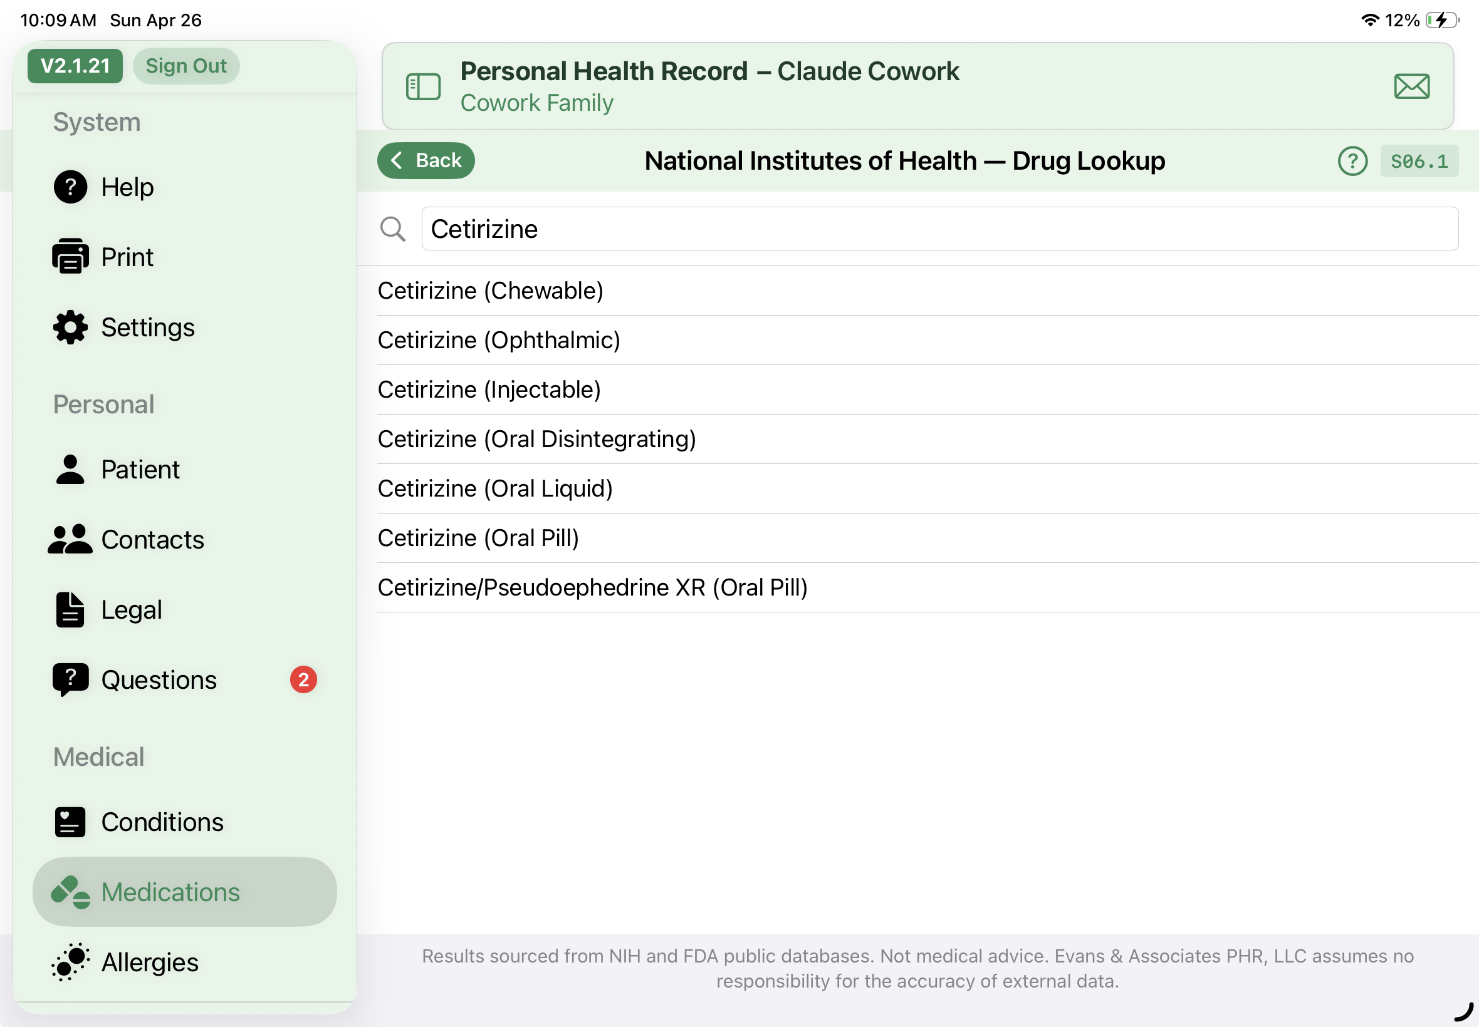Click the Medications pill icon
Viewport: 1479px width, 1027px height.
click(70, 892)
